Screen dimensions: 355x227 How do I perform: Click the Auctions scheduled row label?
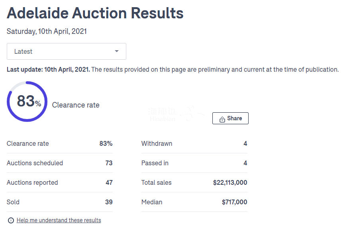pyautogui.click(x=35, y=163)
